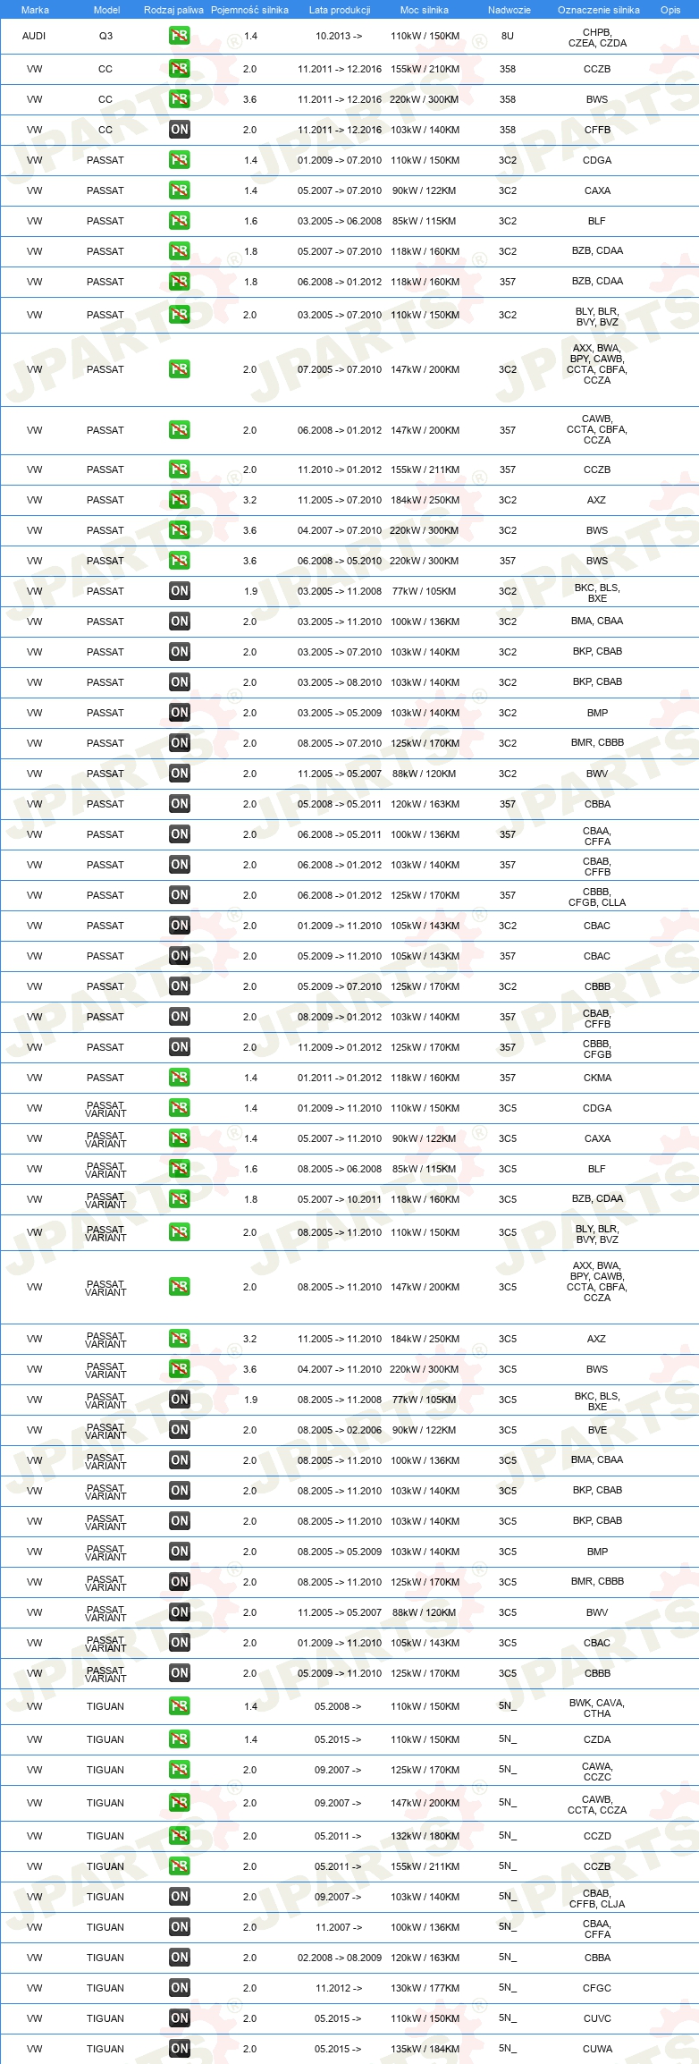Image resolution: width=699 pixels, height=2064 pixels.
Task: Click the Nadwozie column header
Action: click(x=510, y=10)
